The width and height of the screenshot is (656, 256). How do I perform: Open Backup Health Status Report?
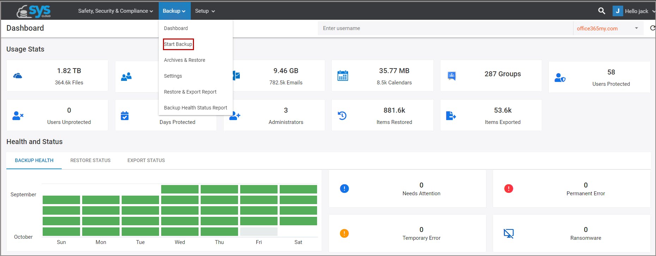tap(195, 108)
